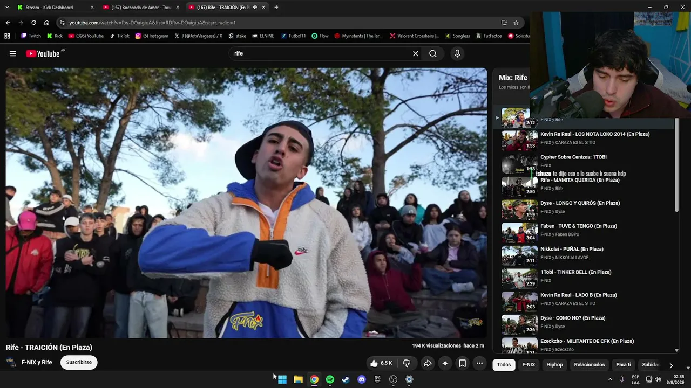Viewport: 691px width, 388px height.
Task: Select the Relacionados filter chip
Action: tap(590, 365)
